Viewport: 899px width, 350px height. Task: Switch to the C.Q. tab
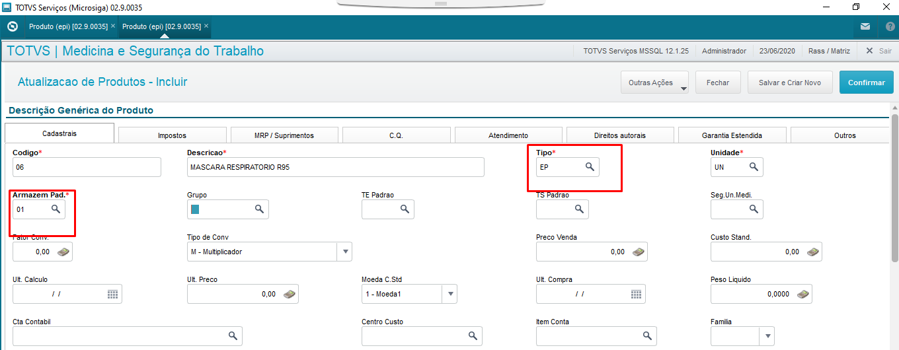tap(397, 135)
